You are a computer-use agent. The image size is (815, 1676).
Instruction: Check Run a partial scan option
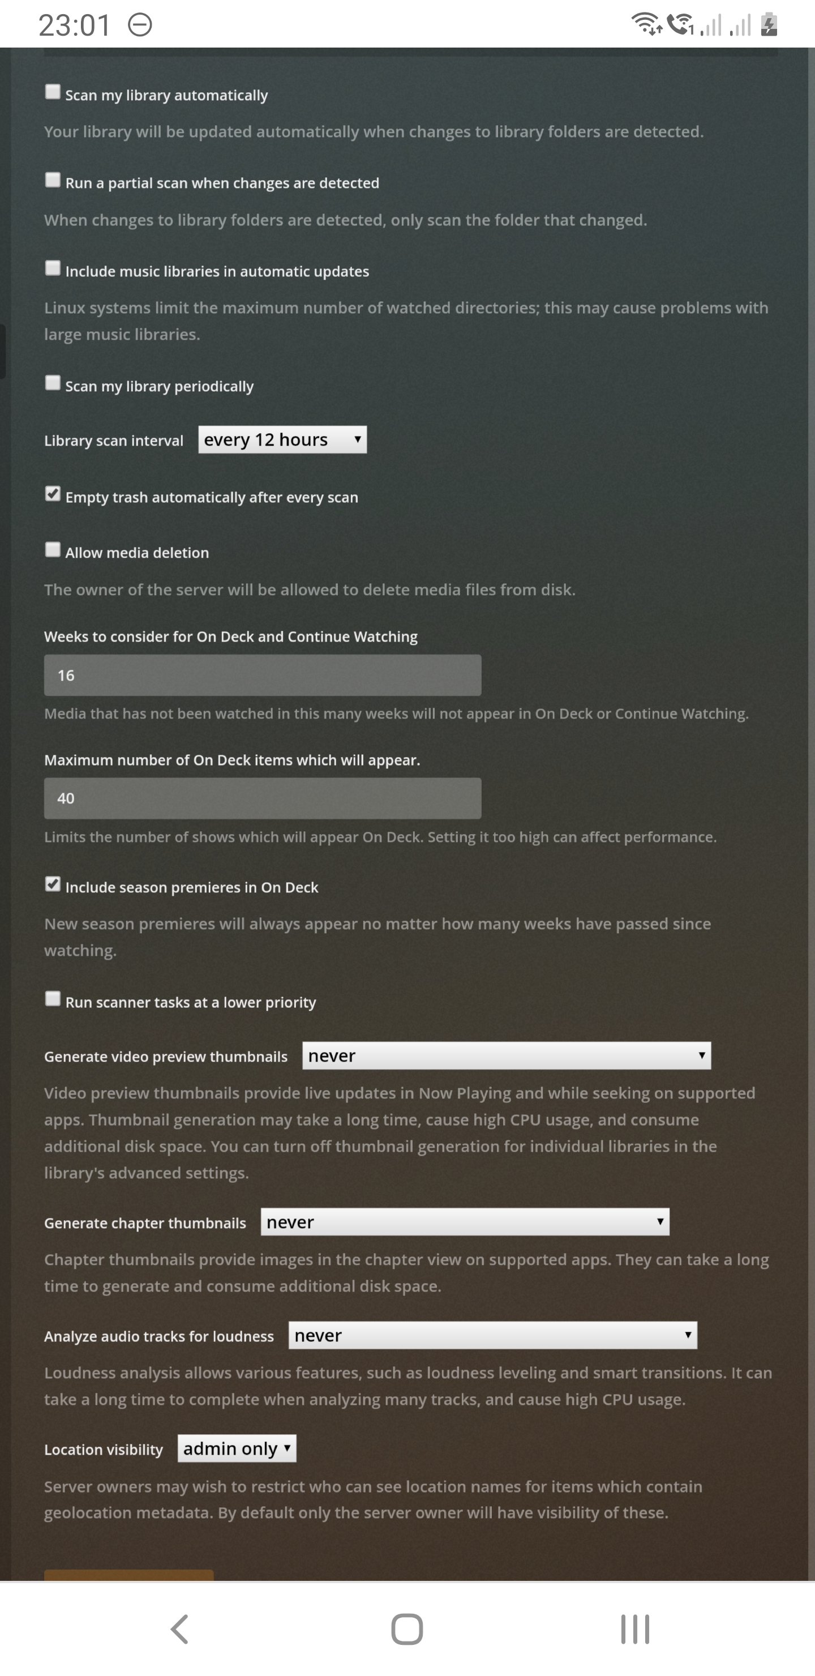pyautogui.click(x=53, y=180)
